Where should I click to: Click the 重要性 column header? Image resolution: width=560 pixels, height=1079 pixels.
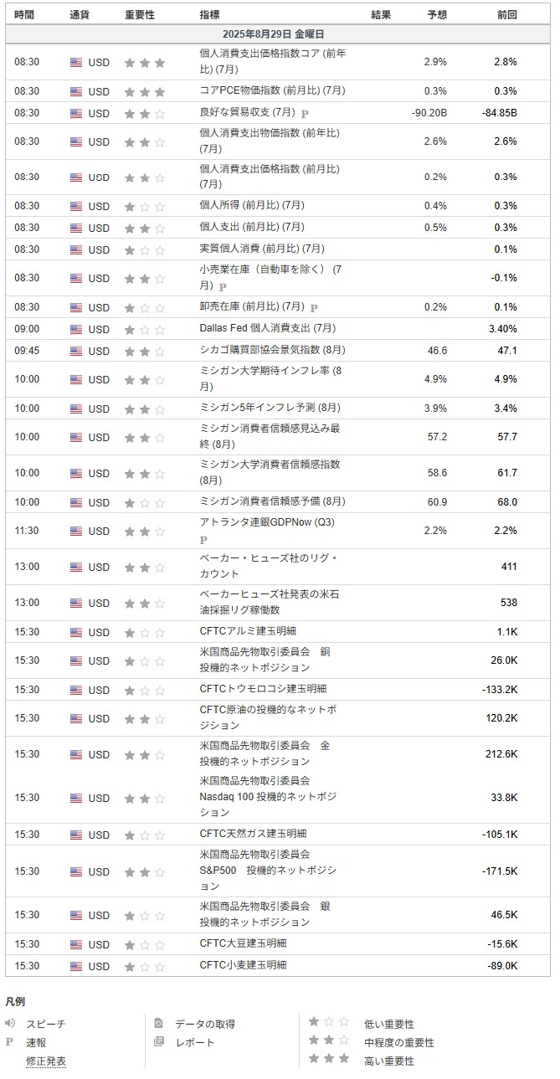[x=140, y=15]
